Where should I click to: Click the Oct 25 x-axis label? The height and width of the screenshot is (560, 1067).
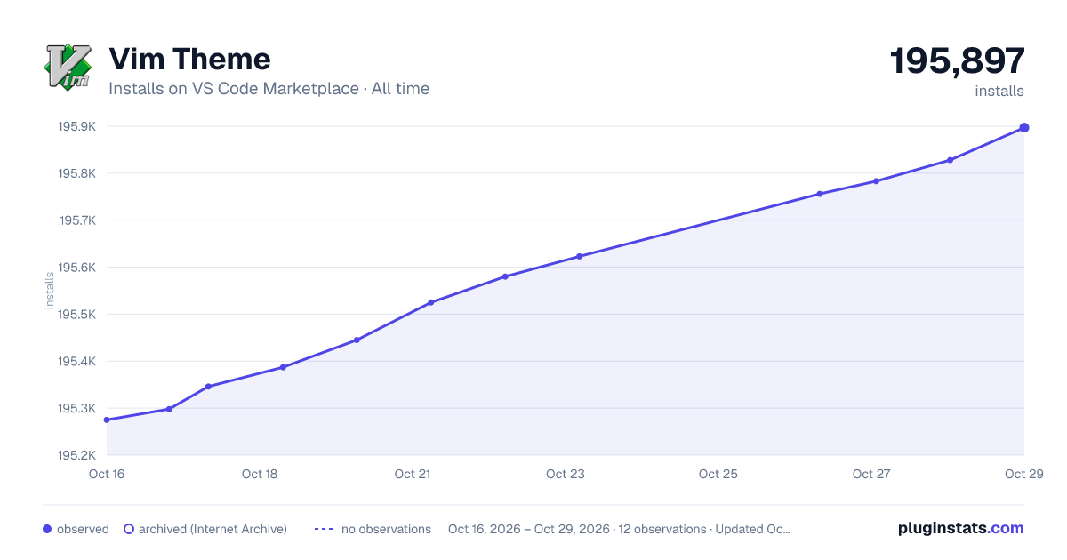[718, 474]
